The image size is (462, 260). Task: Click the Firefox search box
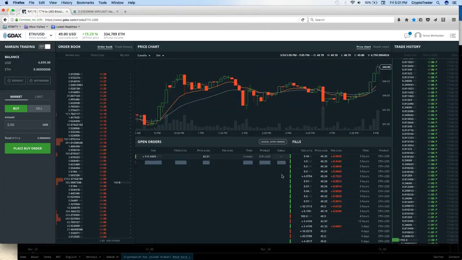point(352,20)
